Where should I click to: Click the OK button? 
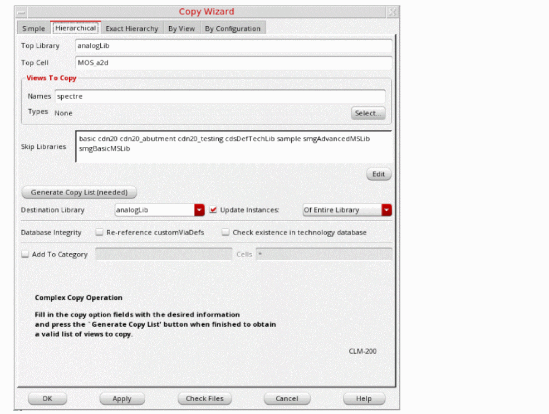[x=47, y=398]
